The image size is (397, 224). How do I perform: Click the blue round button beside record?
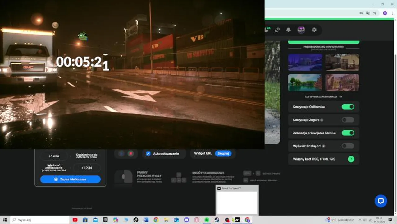coord(121,153)
